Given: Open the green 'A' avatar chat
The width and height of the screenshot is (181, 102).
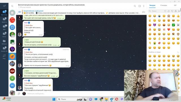Looking at the screenshot, I should coord(12,78).
